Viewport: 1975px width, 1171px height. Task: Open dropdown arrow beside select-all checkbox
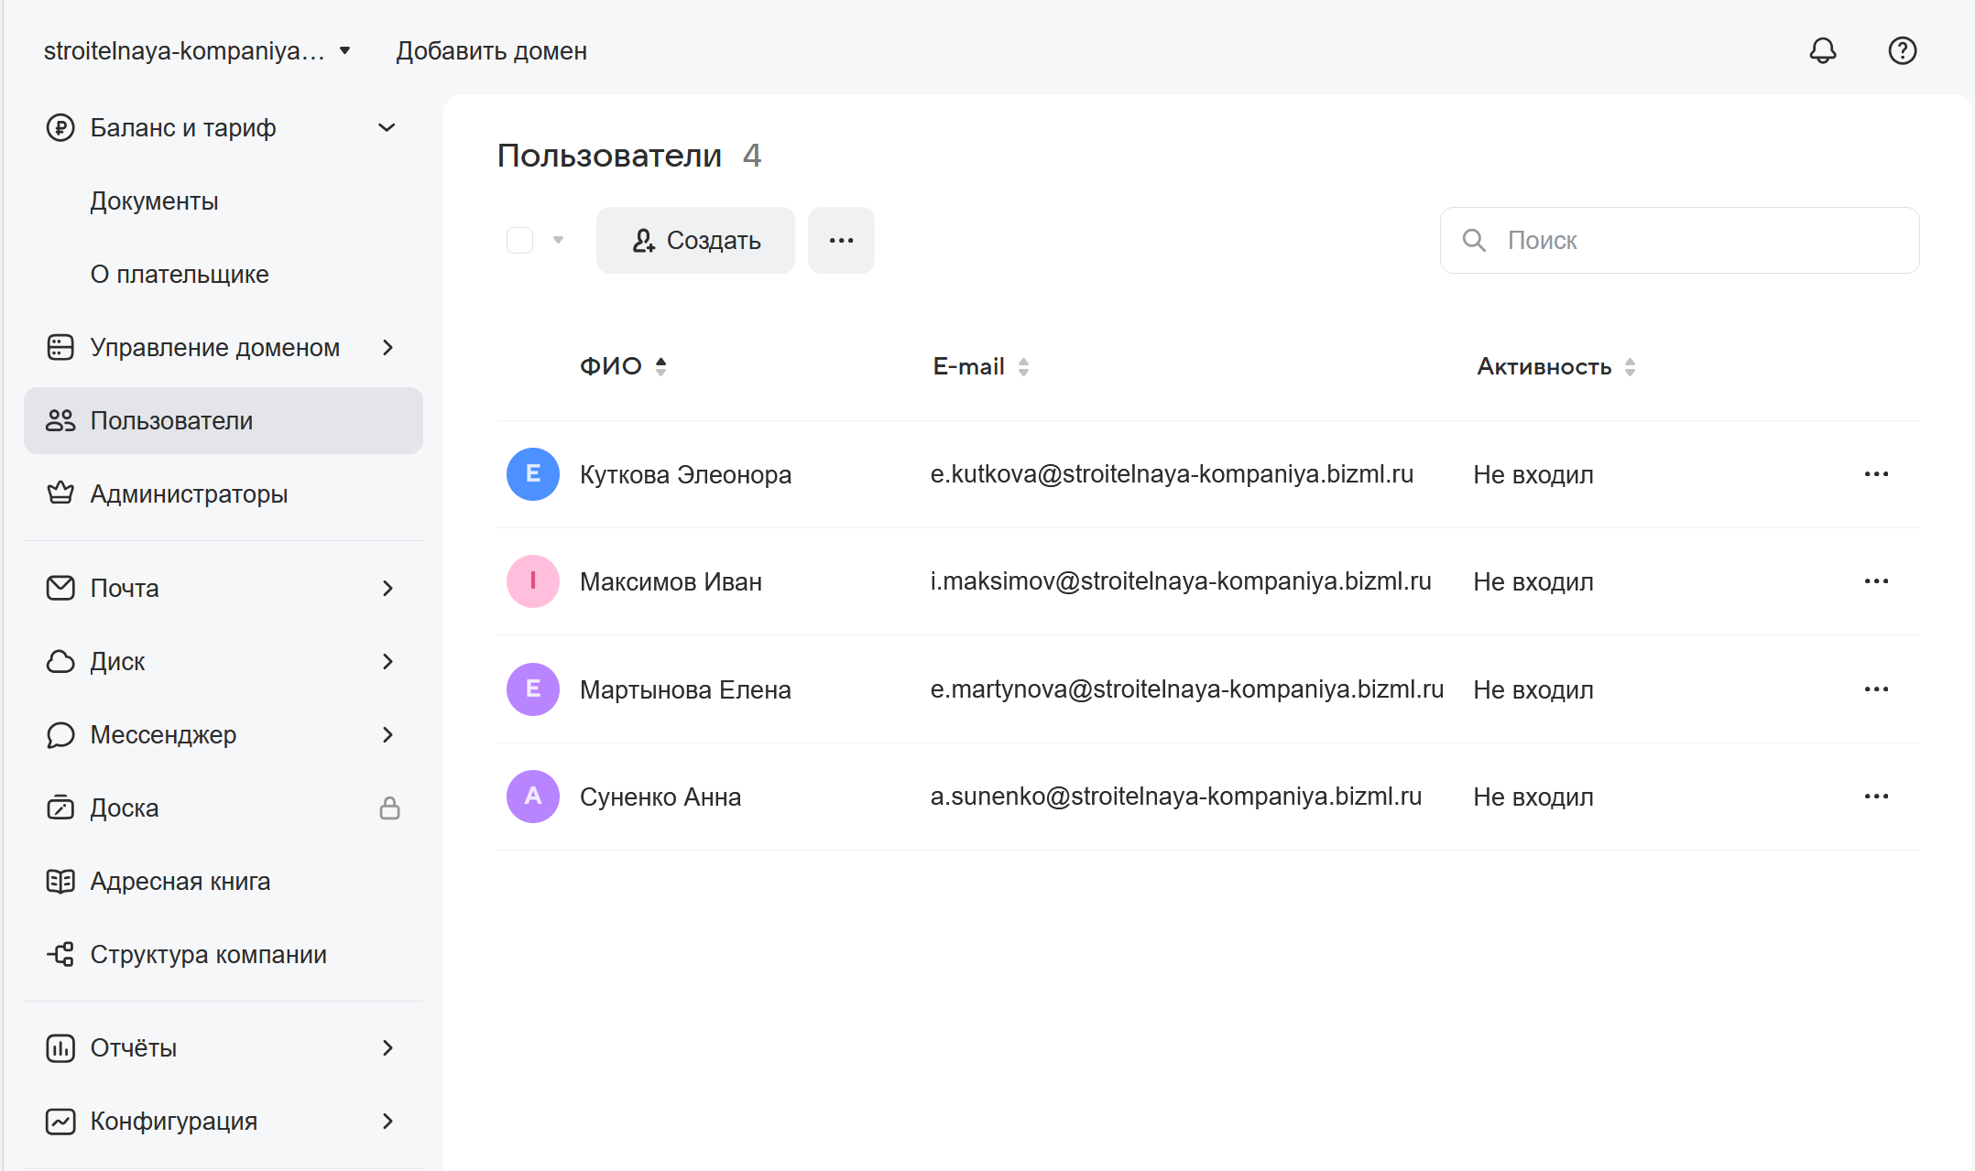pyautogui.click(x=558, y=240)
